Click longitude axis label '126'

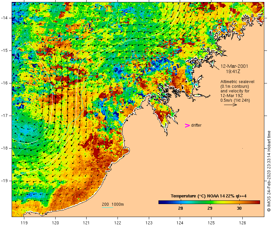click(x=242, y=223)
